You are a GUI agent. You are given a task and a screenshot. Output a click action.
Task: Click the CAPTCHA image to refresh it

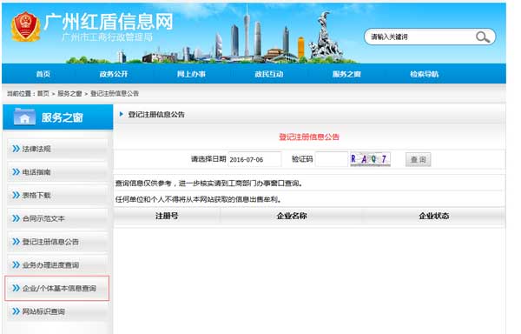tap(370, 159)
